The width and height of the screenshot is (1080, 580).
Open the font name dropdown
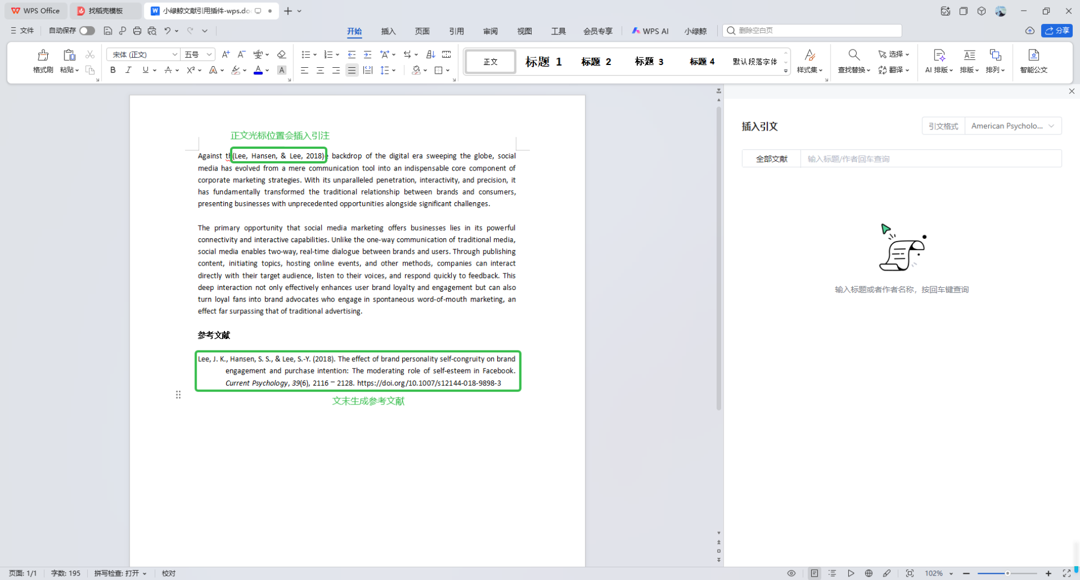point(174,54)
